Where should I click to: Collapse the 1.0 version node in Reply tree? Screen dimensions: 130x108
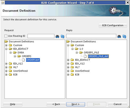pyautogui.click(x=72, y=49)
